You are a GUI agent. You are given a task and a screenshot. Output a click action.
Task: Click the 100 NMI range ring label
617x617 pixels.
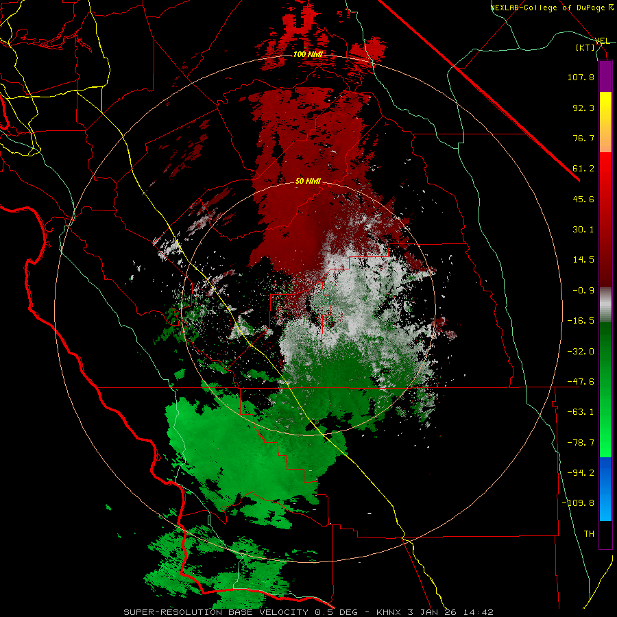click(308, 54)
